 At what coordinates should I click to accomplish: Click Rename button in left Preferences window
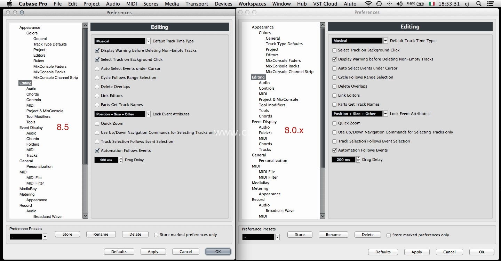pyautogui.click(x=101, y=234)
